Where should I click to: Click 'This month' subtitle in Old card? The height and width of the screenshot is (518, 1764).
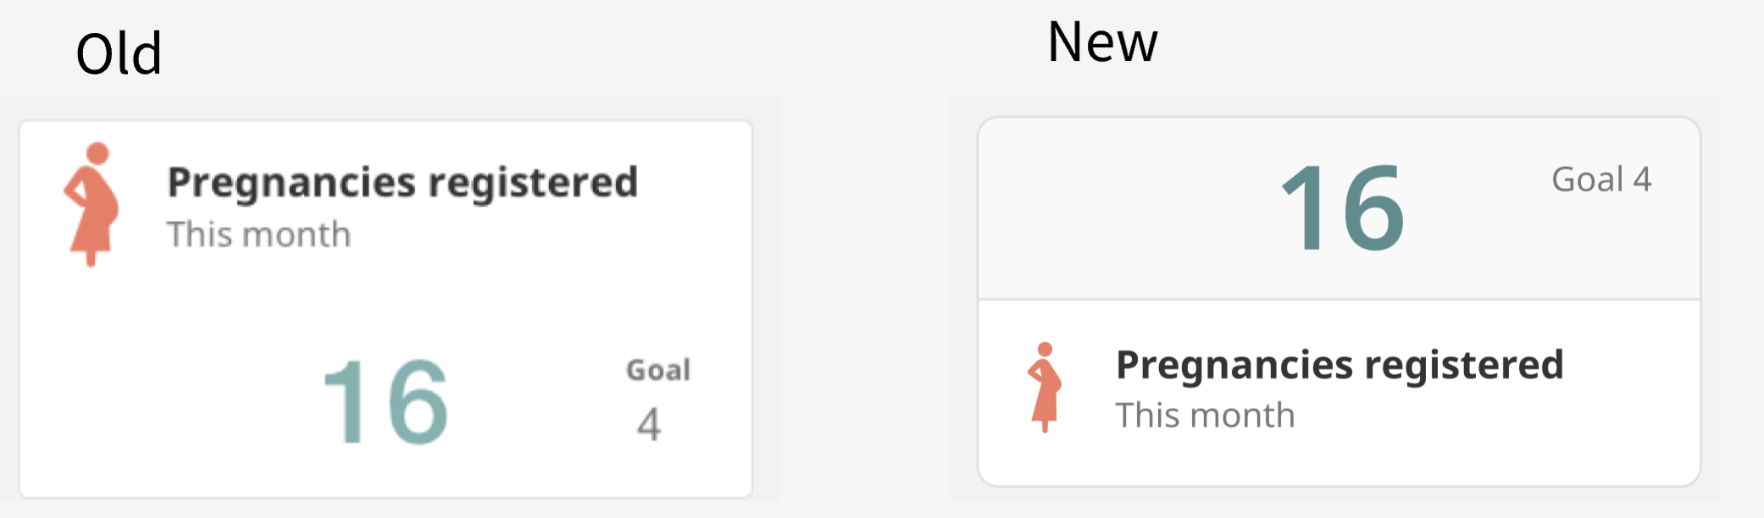click(258, 234)
